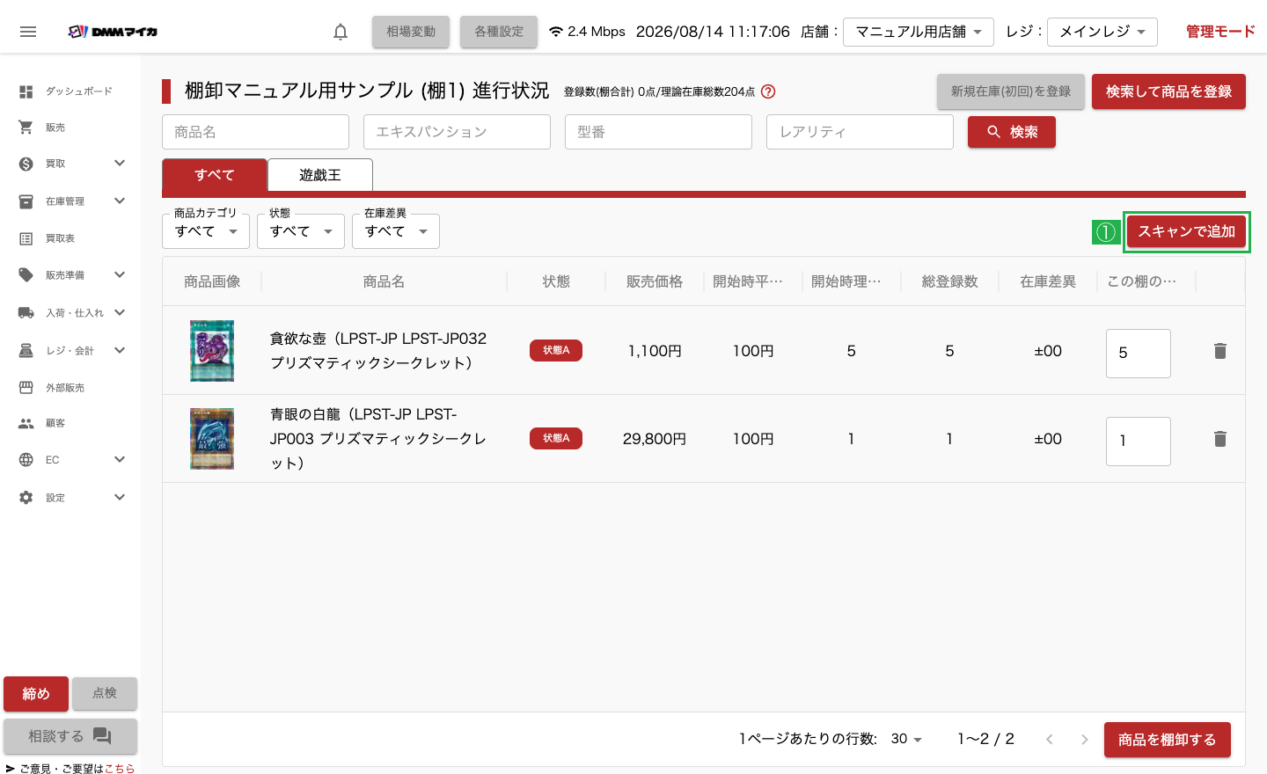Image resolution: width=1267 pixels, height=774 pixels.
Task: Delete the 貪欲な壺 row with trash icon
Action: tap(1220, 351)
